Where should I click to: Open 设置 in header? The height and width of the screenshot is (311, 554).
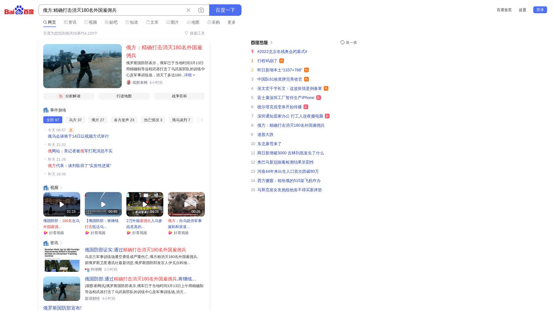click(523, 10)
